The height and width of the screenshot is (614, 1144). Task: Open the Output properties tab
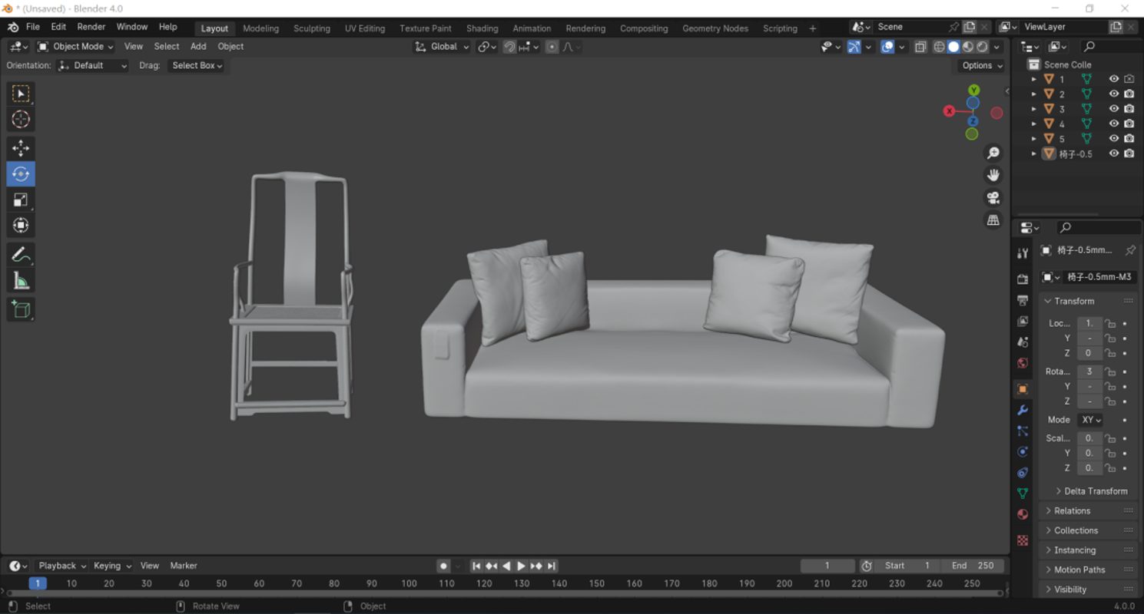(x=1023, y=300)
